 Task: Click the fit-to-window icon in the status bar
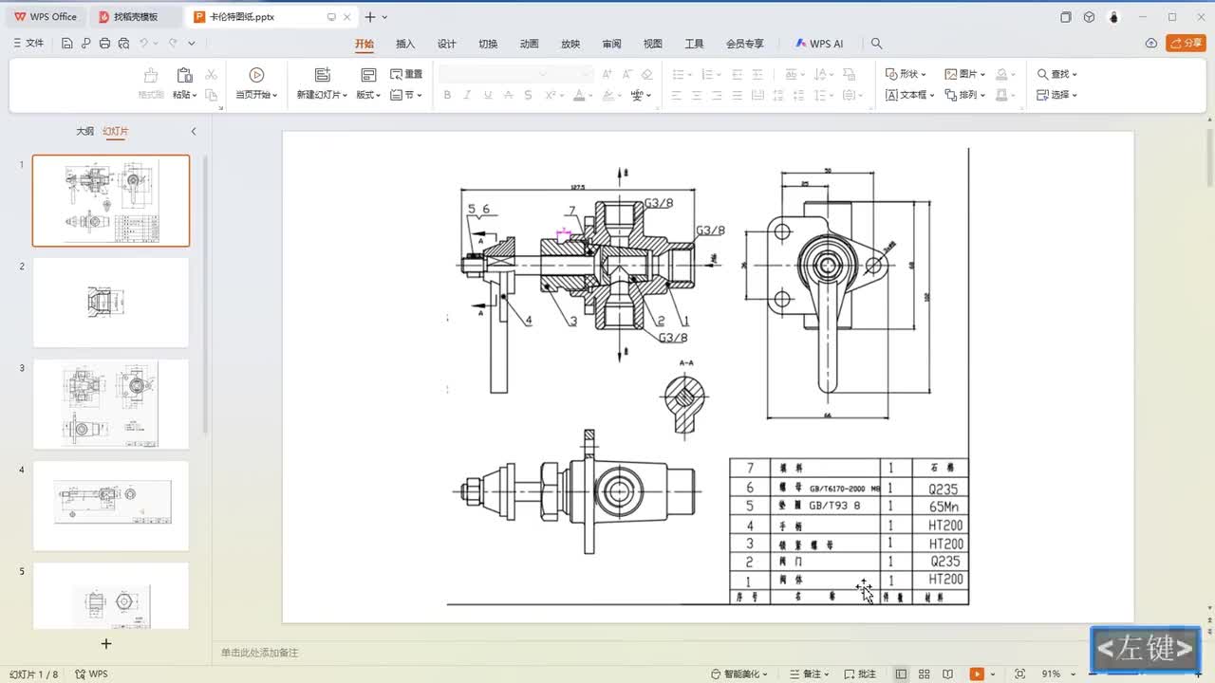(1019, 674)
